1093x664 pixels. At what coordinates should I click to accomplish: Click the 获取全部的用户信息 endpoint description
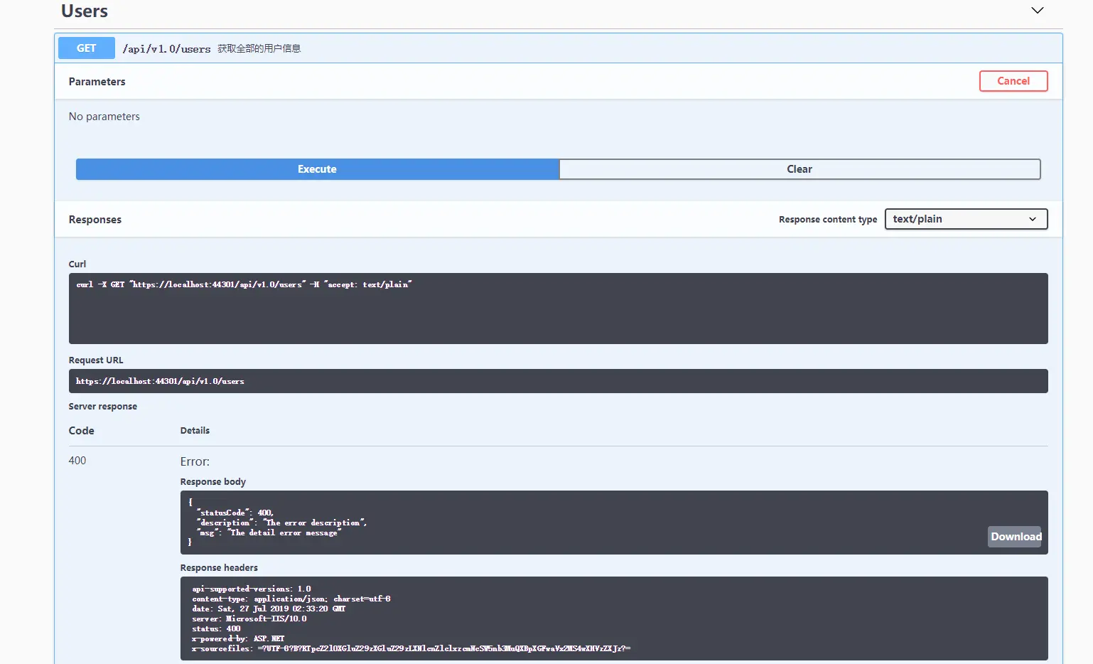tap(259, 49)
